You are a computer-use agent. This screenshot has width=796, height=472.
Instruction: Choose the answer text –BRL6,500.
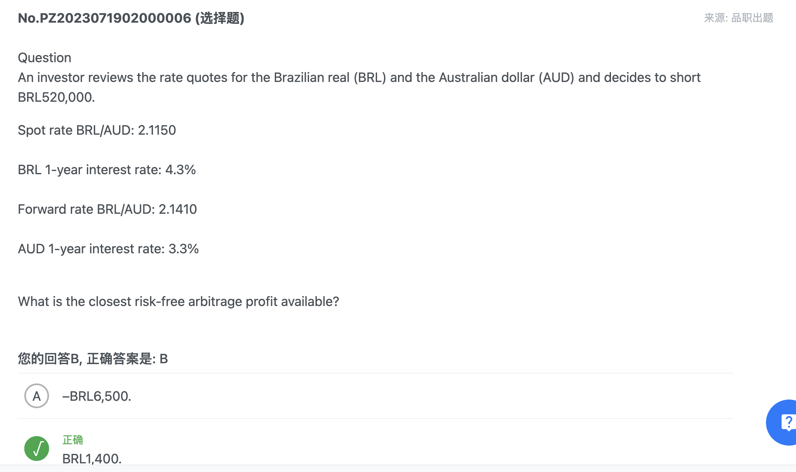[x=97, y=396]
